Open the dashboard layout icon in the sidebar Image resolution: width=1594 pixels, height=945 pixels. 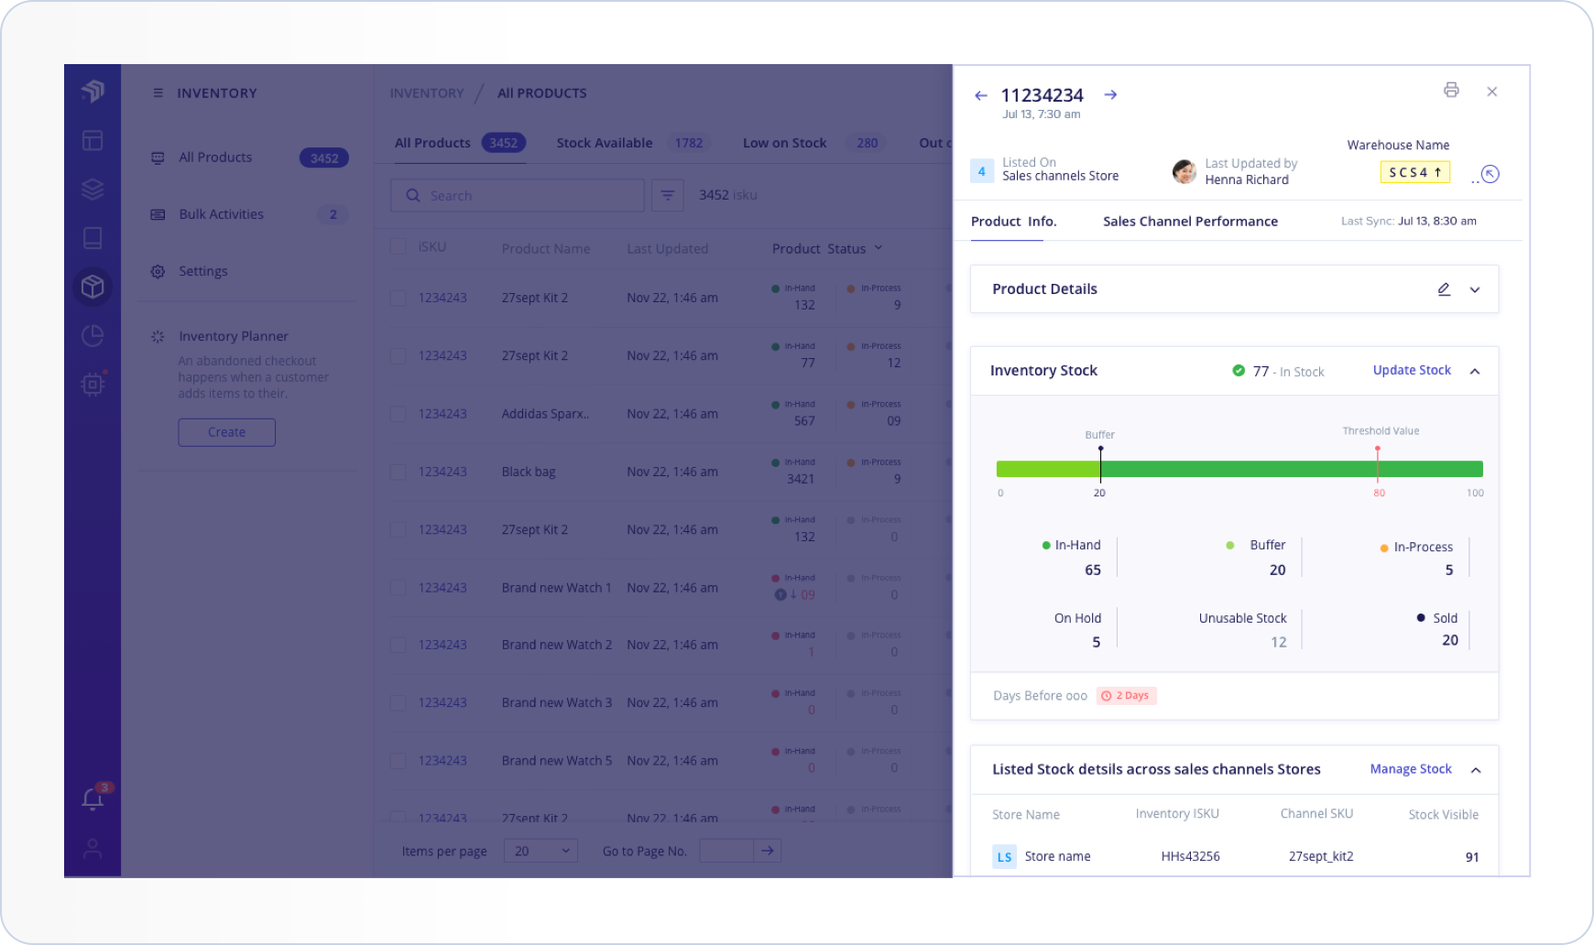point(93,140)
